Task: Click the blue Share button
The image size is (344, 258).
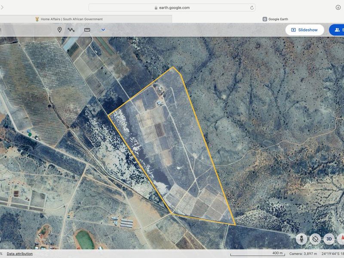Action: (x=337, y=30)
